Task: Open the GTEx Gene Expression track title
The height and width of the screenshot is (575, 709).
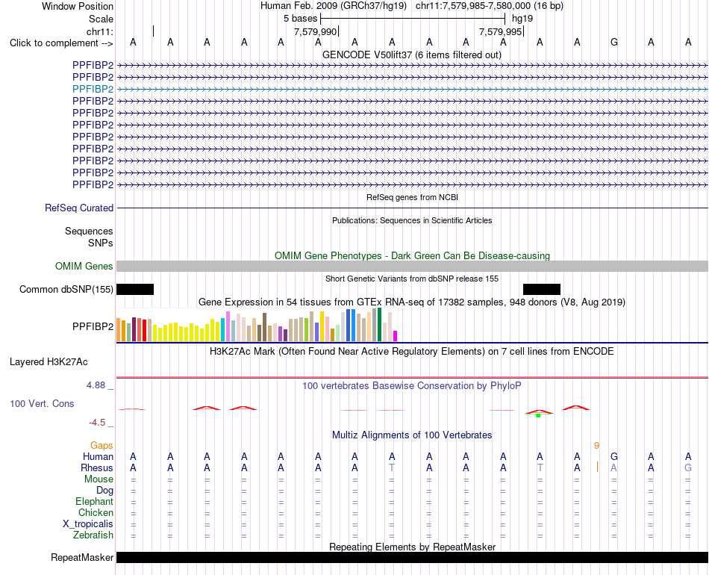Action: tap(412, 302)
